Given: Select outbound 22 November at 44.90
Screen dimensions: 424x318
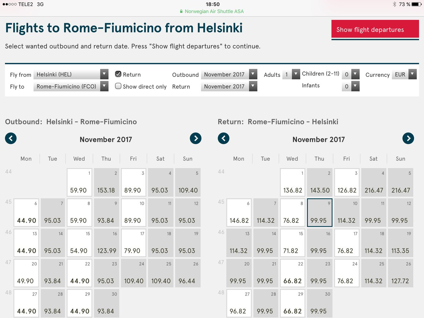Looking at the screenshot, I should click(x=79, y=273).
